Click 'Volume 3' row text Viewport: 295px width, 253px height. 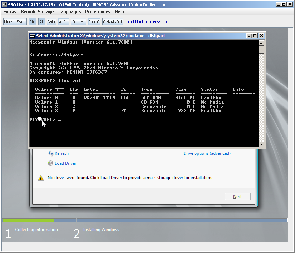(46, 111)
